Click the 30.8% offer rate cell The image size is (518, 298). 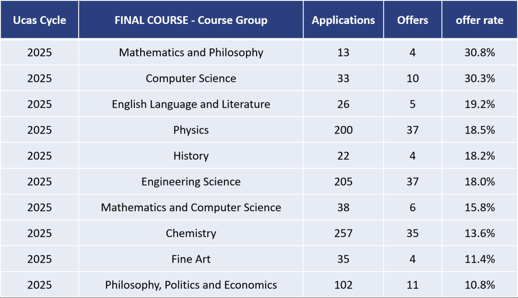pyautogui.click(x=480, y=53)
